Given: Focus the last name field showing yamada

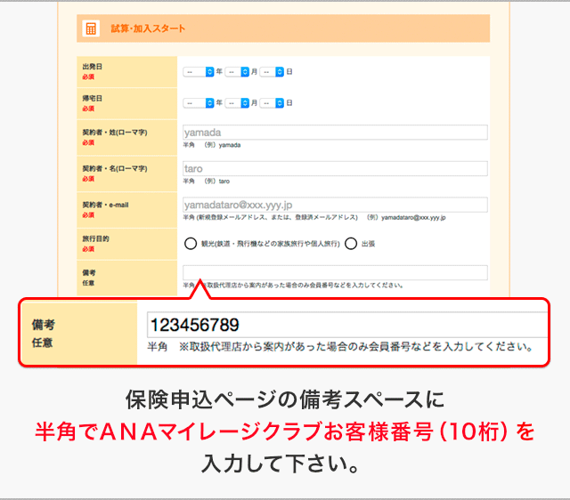Looking at the screenshot, I should (335, 133).
